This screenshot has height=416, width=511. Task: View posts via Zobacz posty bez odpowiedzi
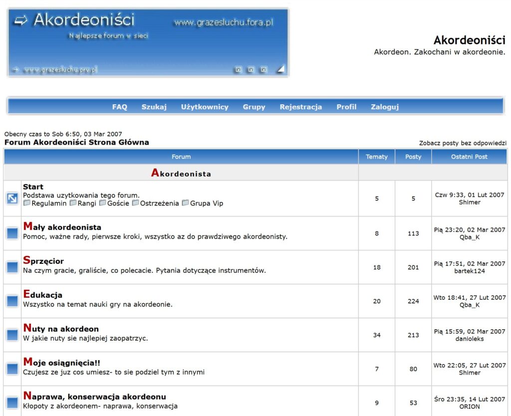pyautogui.click(x=463, y=143)
